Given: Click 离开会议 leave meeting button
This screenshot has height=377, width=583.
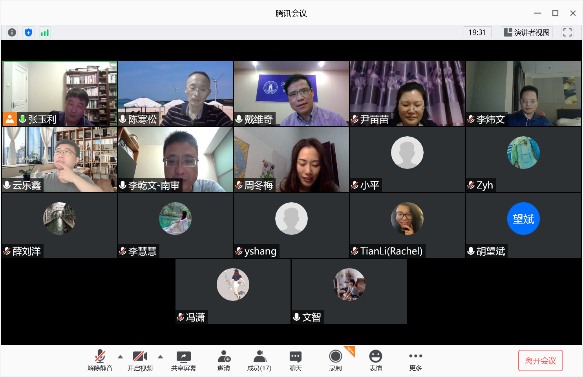Looking at the screenshot, I should tap(541, 361).
